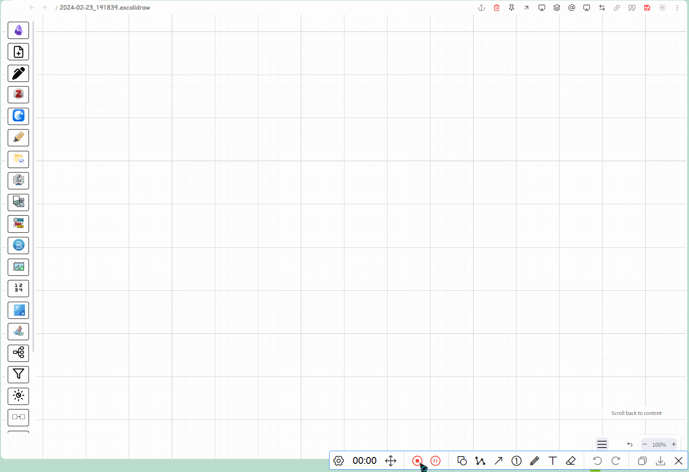Reset zoom by clicking 100%
689x472 pixels.
[x=659, y=445]
